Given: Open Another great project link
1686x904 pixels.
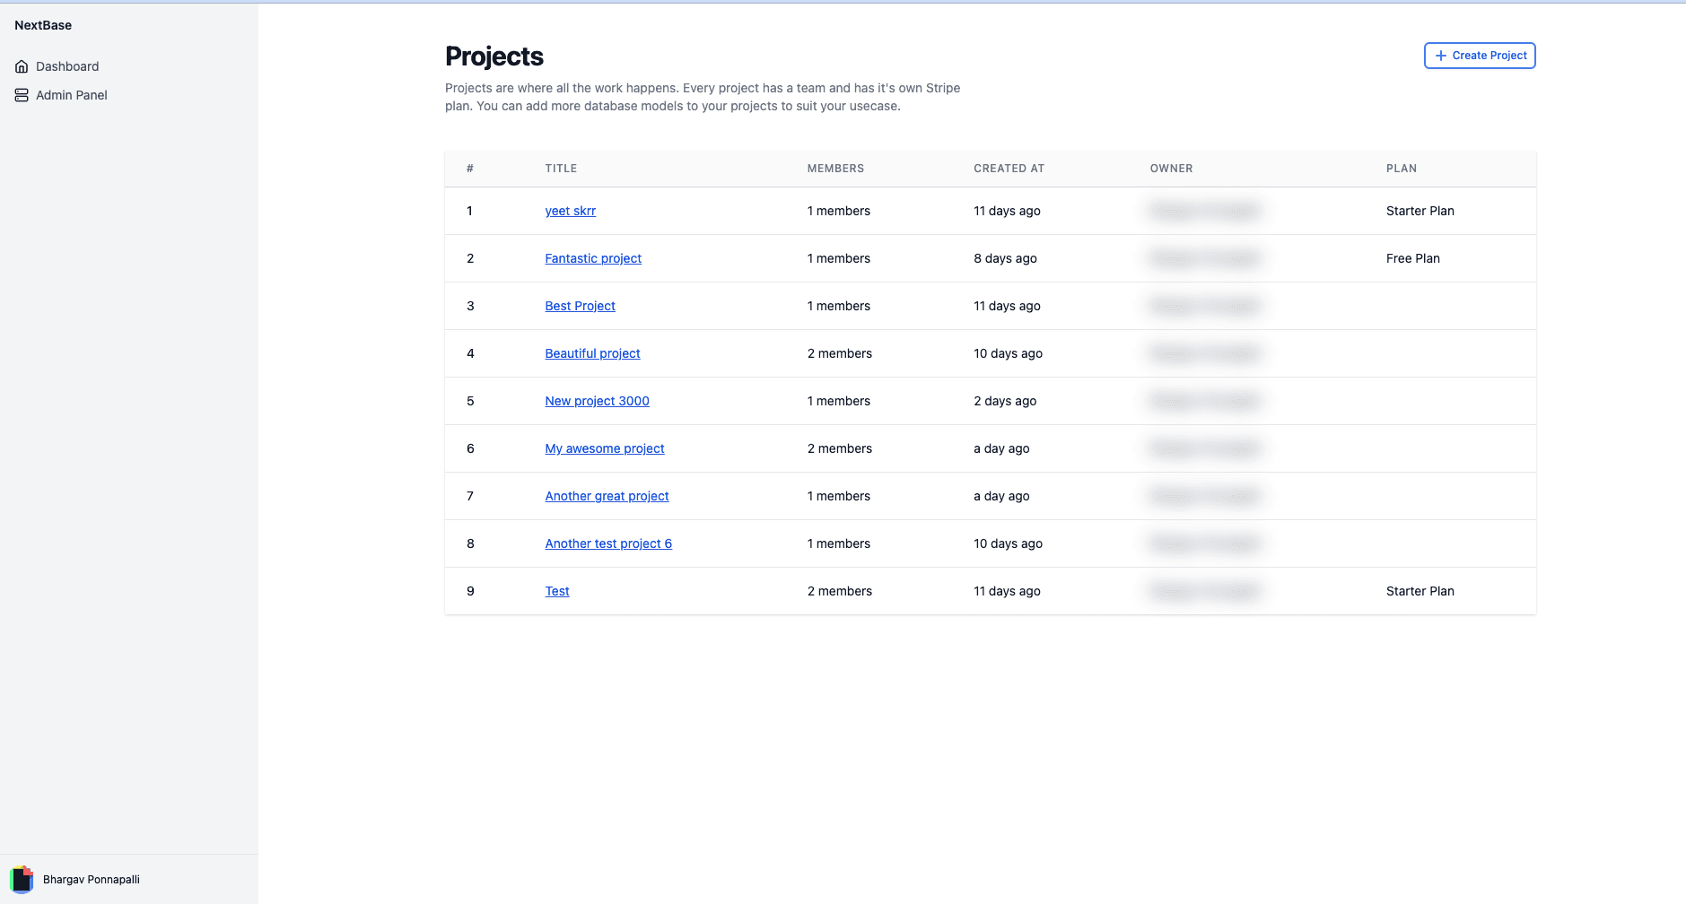Looking at the screenshot, I should tap(607, 496).
